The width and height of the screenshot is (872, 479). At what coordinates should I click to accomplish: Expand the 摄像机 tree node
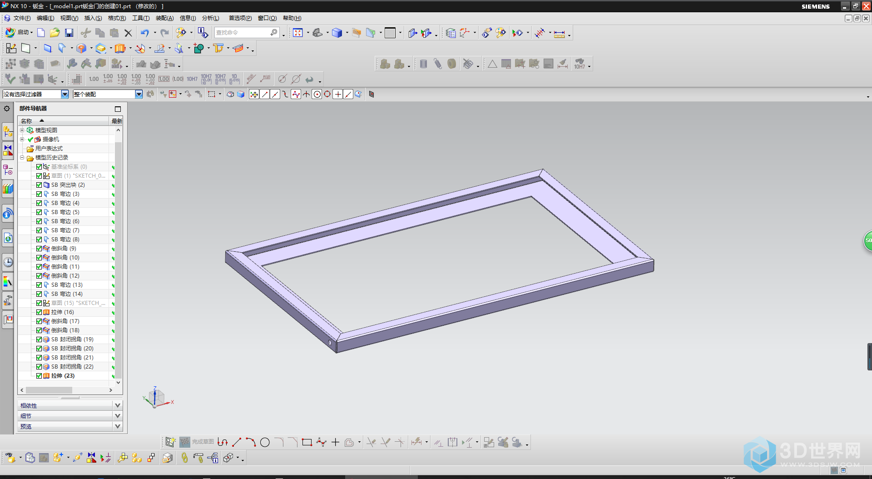click(22, 139)
